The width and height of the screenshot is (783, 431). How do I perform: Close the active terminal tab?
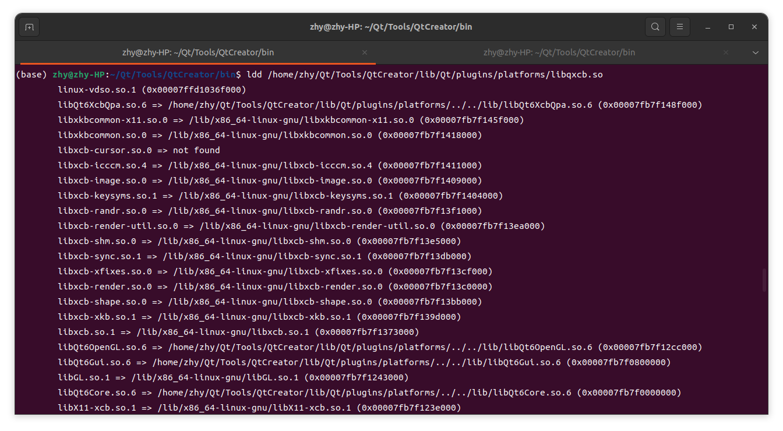365,52
